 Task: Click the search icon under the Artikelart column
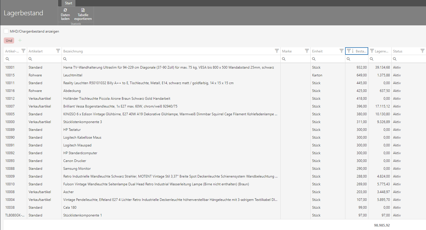pos(30,59)
